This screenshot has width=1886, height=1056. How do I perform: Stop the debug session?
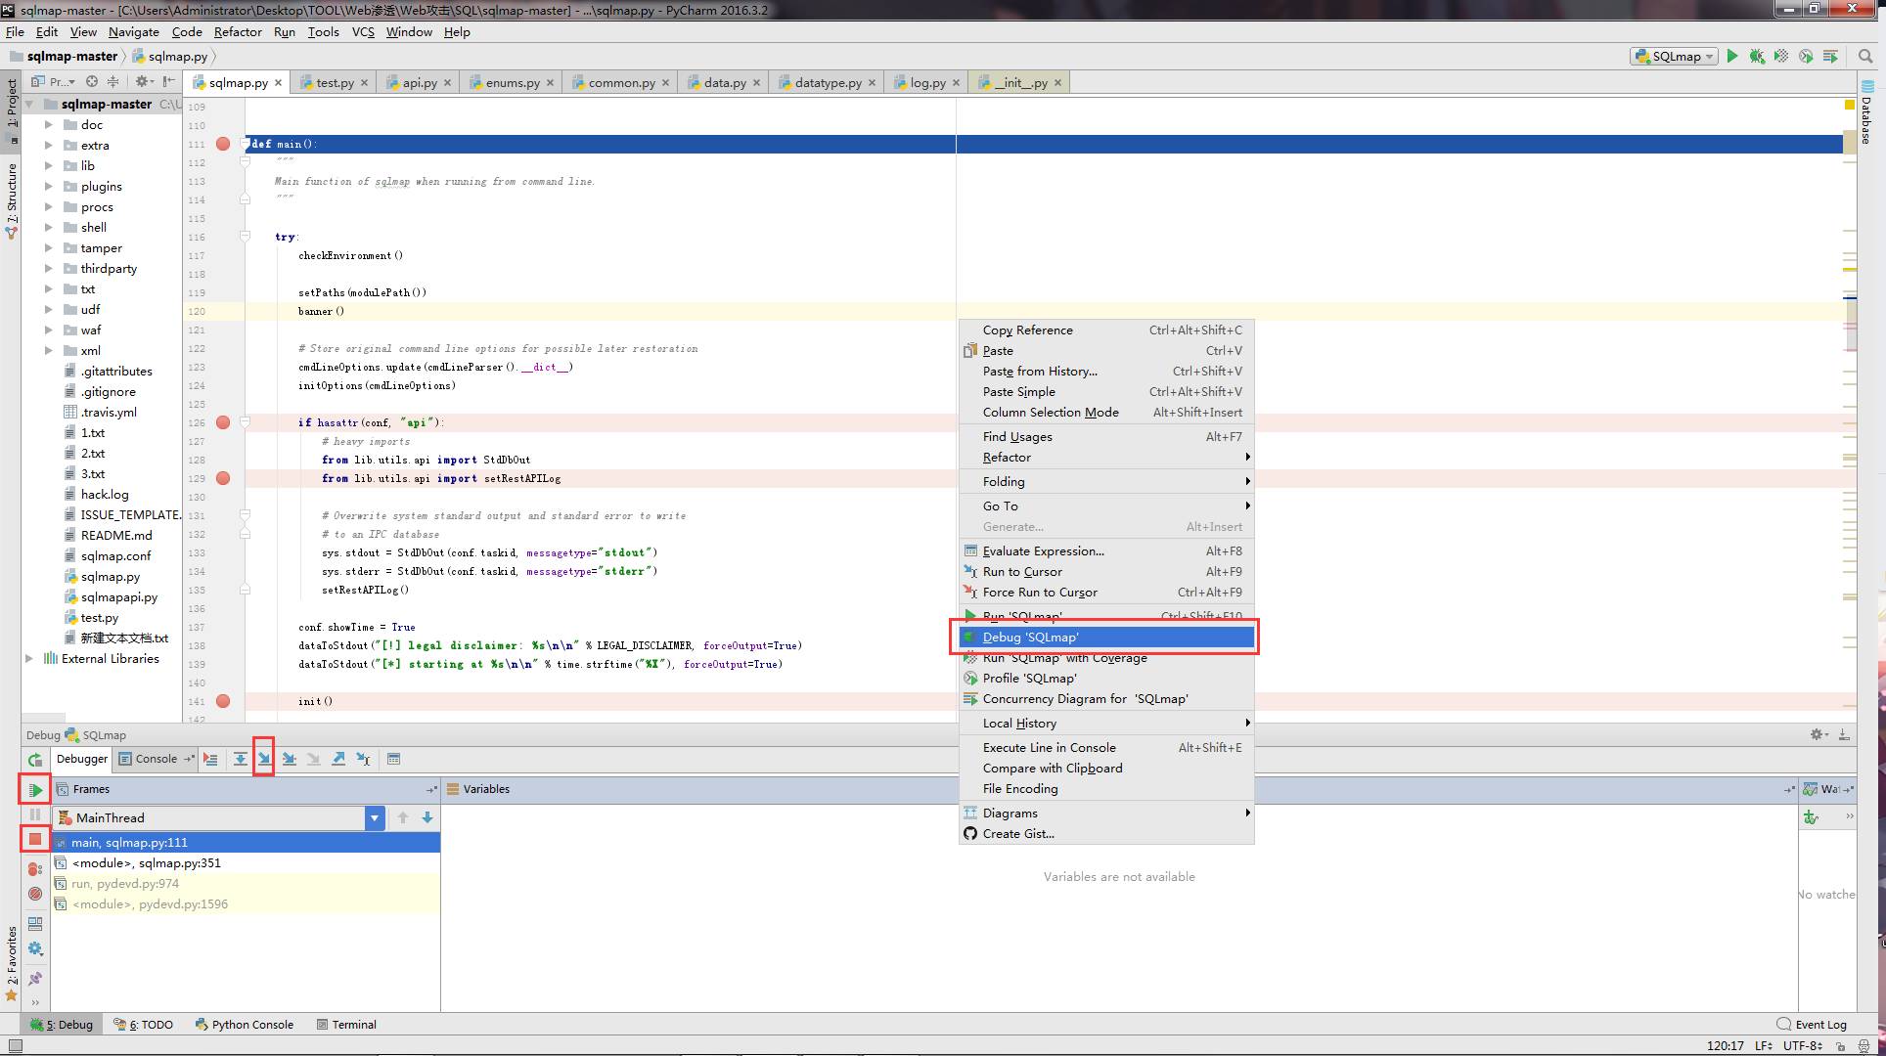pos(35,839)
